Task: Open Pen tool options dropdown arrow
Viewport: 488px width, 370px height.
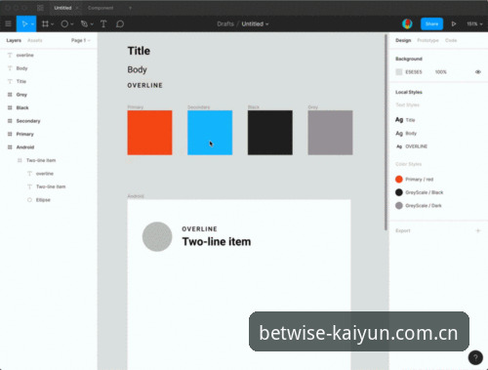Action: [x=92, y=24]
